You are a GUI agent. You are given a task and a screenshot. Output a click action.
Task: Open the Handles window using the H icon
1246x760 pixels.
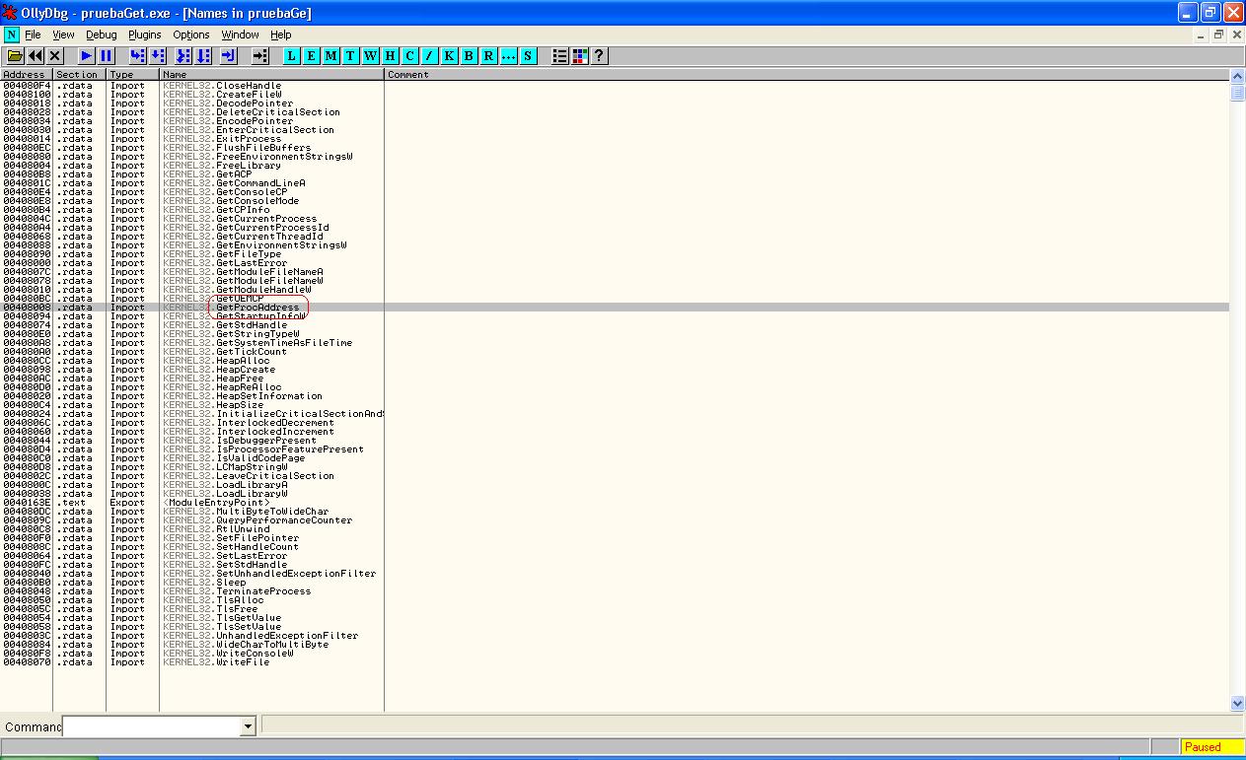pos(390,56)
